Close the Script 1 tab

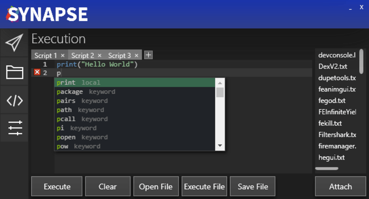(x=63, y=55)
